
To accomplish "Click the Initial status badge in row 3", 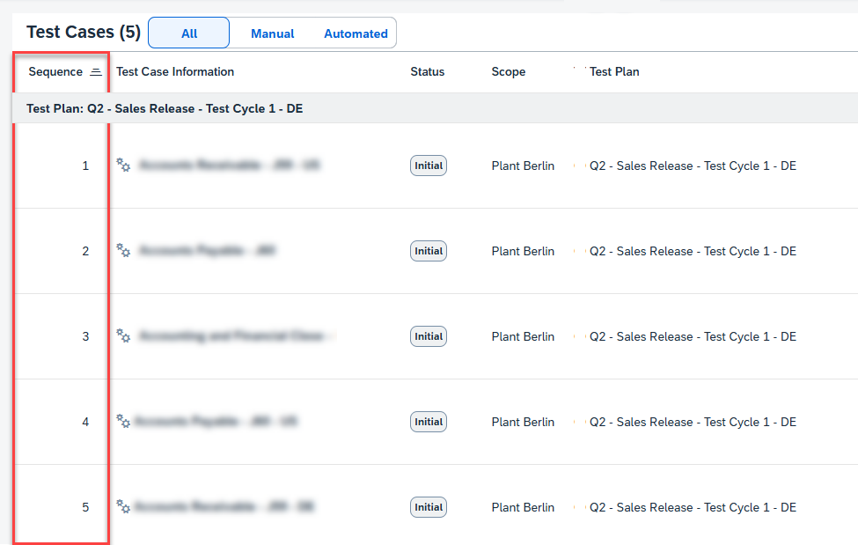I will (429, 336).
